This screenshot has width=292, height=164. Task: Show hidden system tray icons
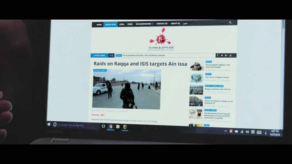226,131
